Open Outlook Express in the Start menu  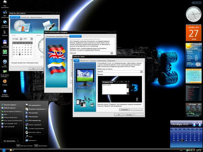coord(8,108)
